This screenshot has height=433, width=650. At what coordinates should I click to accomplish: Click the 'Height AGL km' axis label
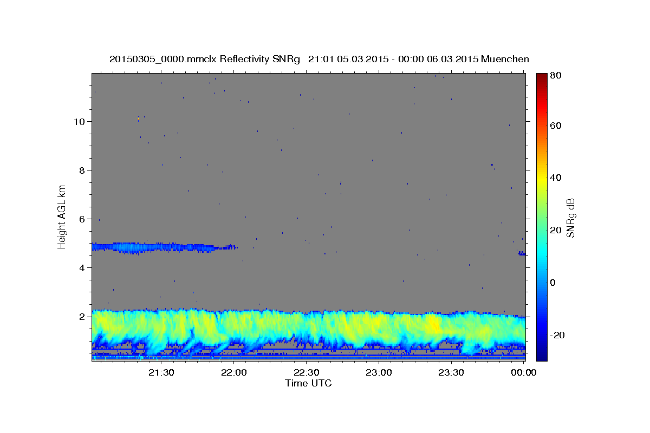click(62, 216)
